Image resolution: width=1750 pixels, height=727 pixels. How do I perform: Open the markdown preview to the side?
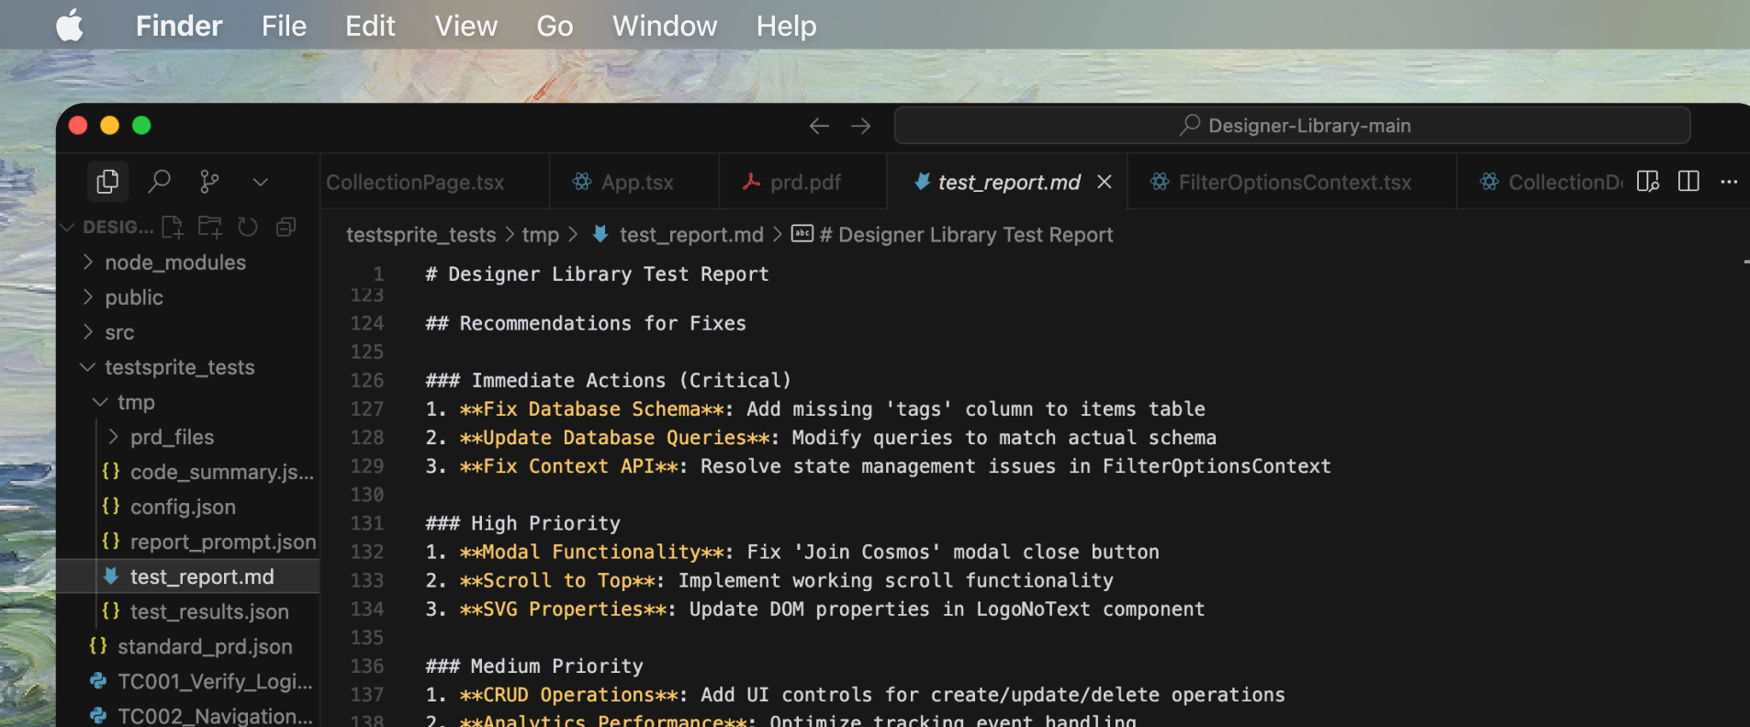tap(1647, 182)
